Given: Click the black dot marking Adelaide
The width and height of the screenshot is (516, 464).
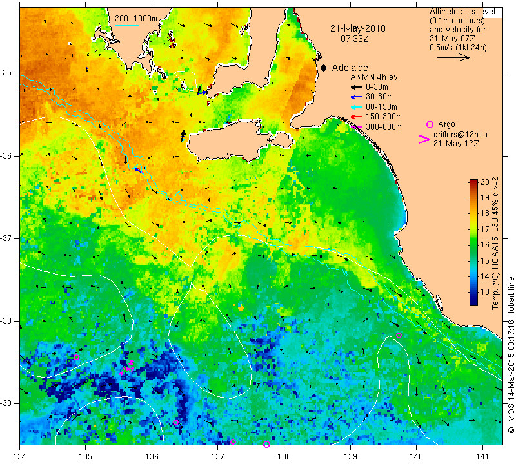Looking at the screenshot, I should tap(324, 68).
